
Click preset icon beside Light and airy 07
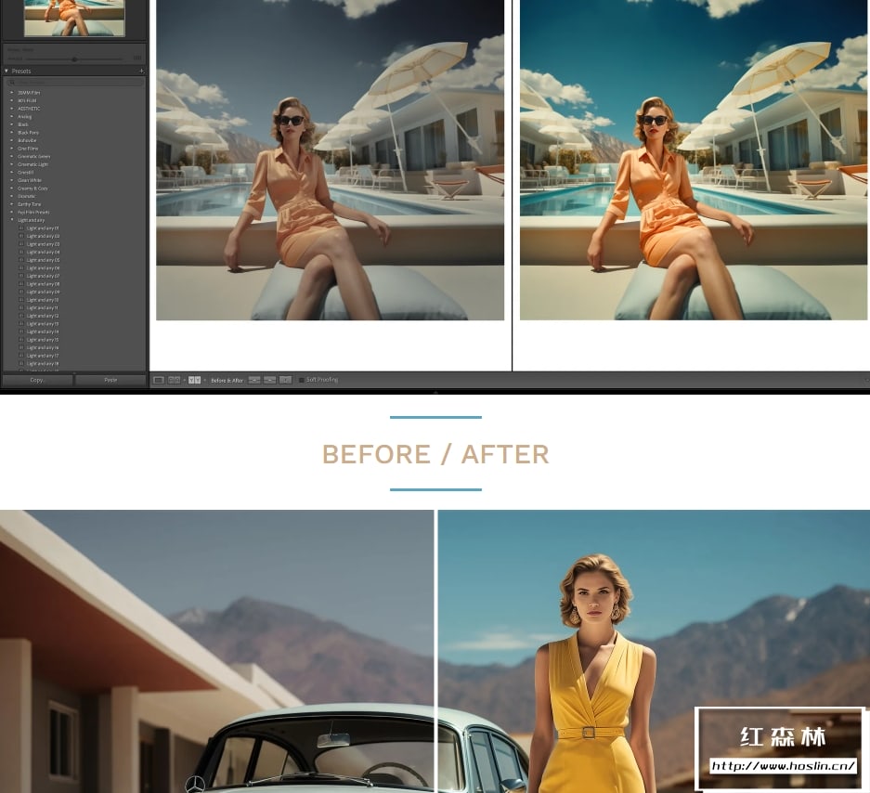click(x=21, y=276)
